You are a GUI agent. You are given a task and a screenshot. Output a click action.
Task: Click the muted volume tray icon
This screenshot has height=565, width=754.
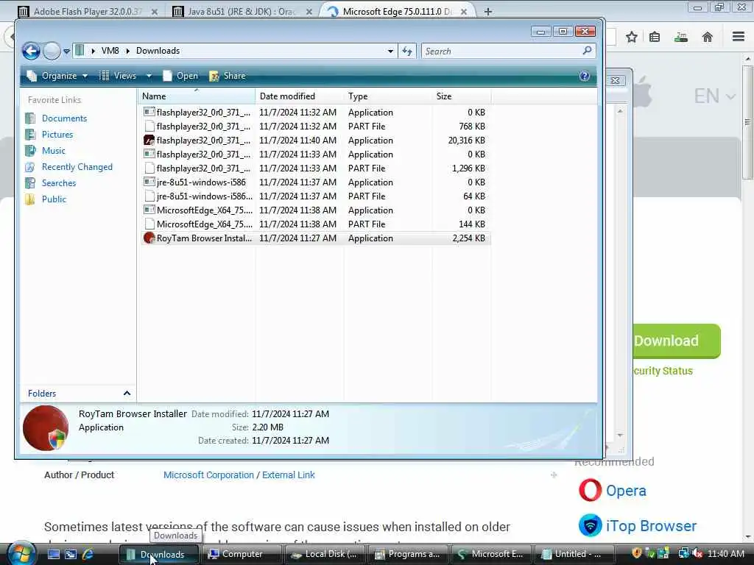tap(697, 554)
